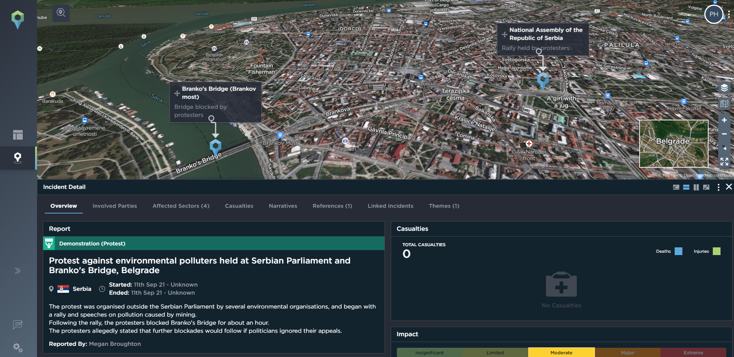The width and height of the screenshot is (734, 357).
Task: Select the Extreme impact level
Action: (x=693, y=352)
